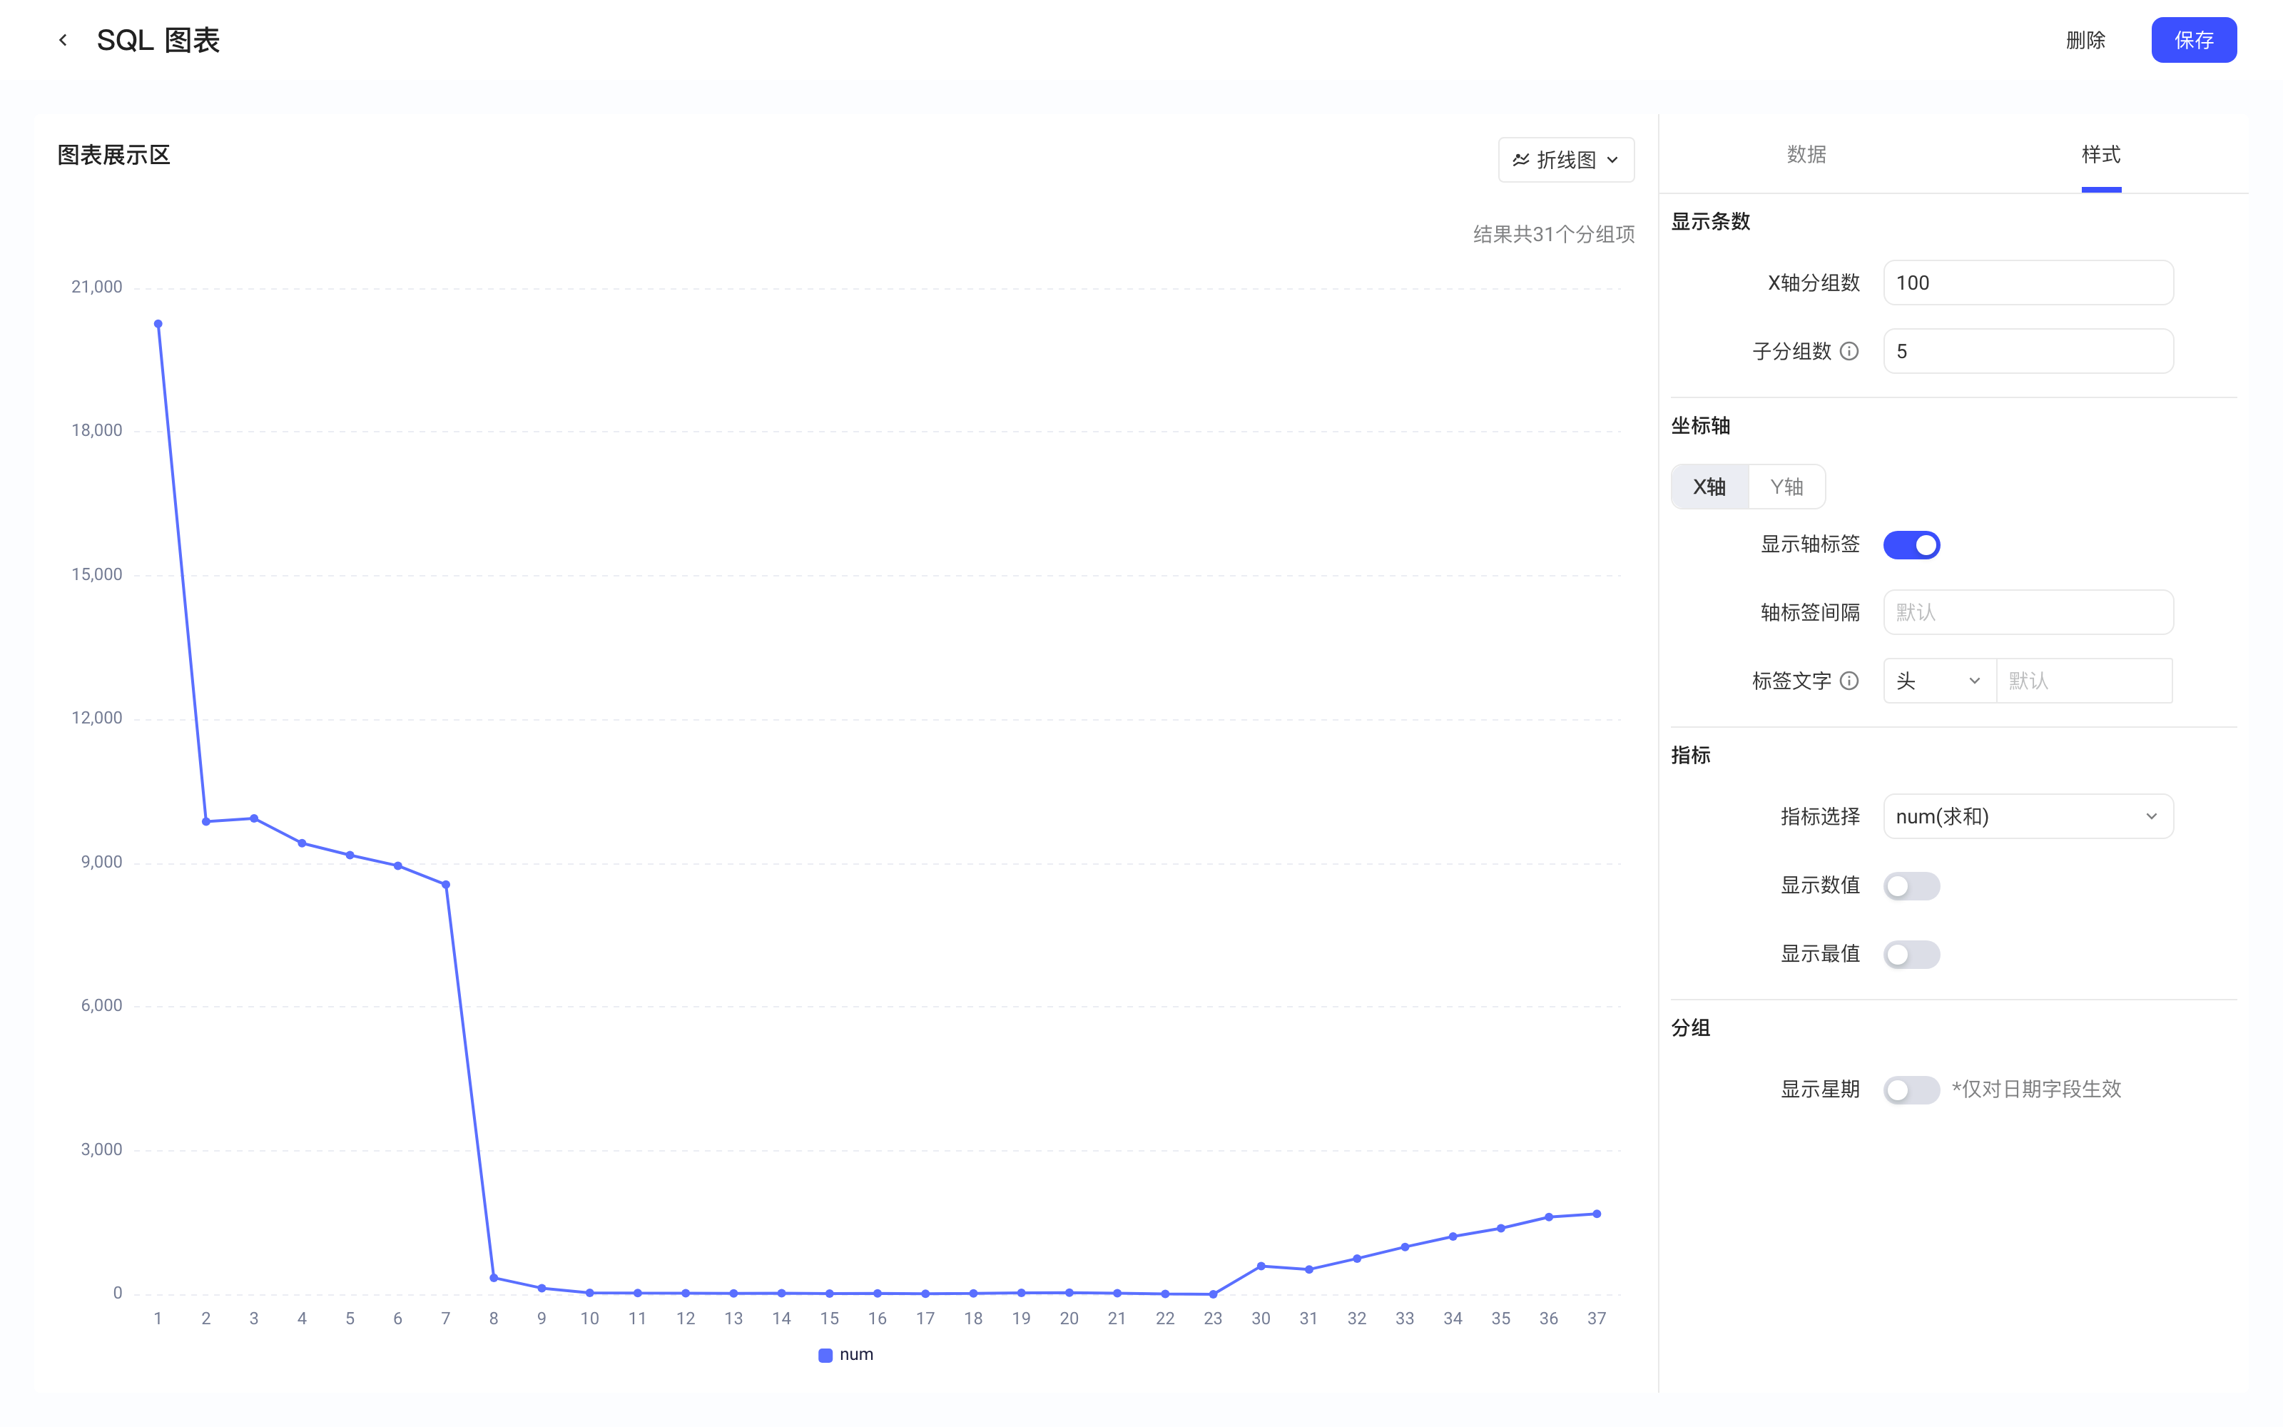Enable the 显示数值 switch
This screenshot has height=1427, width=2283.
[x=1911, y=885]
